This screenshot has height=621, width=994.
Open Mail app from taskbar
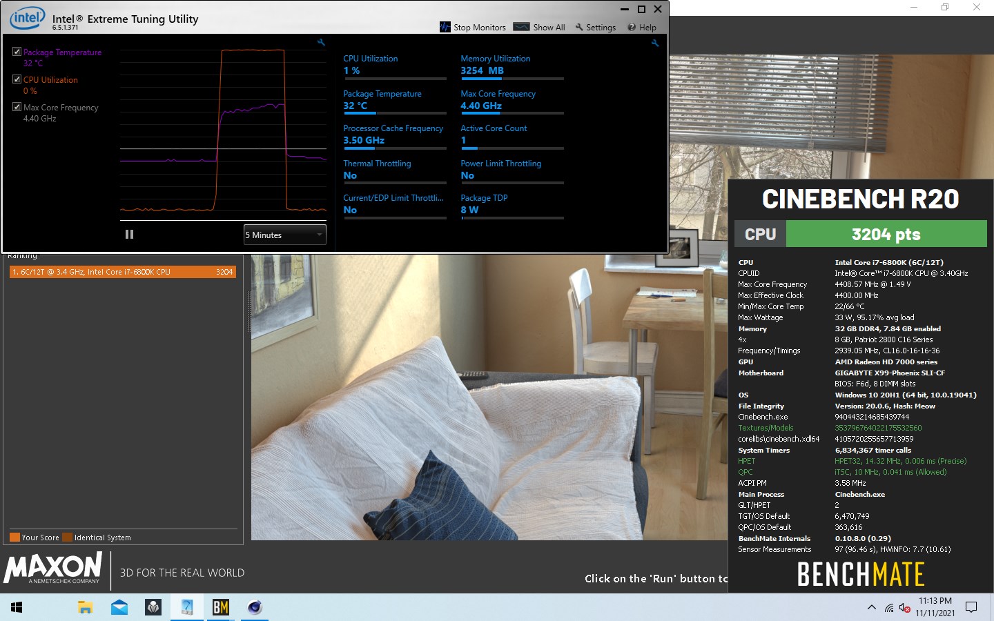(x=119, y=607)
